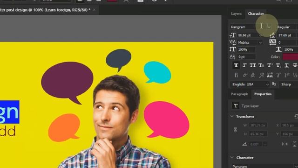Enable Standard Ligatures (fi) option

[x=236, y=75]
